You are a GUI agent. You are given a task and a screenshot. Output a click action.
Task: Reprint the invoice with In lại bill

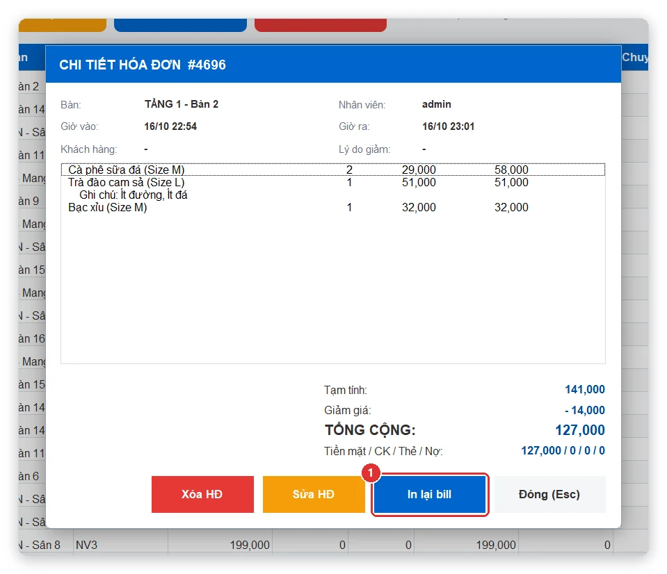coord(430,494)
